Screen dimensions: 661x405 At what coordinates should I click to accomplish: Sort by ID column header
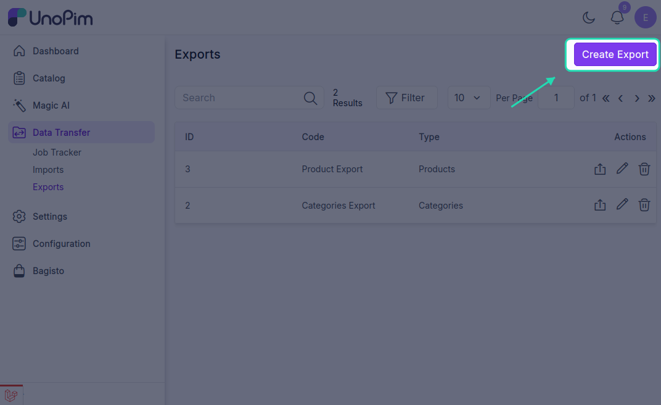click(189, 136)
